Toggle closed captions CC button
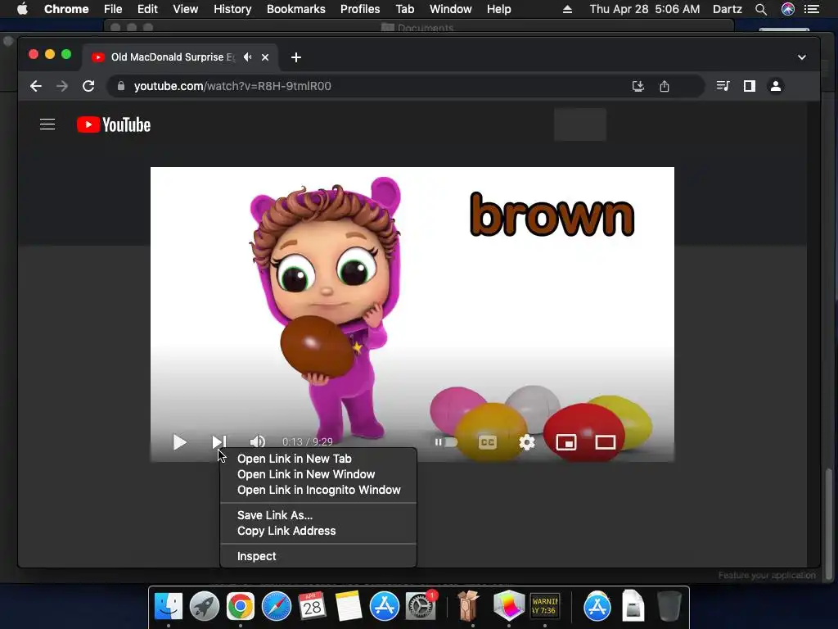Viewport: 838px width, 629px height. pos(488,442)
